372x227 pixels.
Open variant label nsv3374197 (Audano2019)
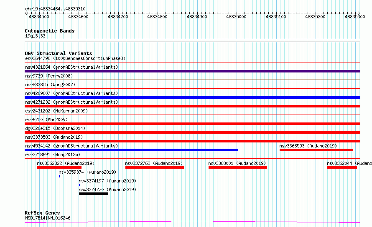[107, 181]
